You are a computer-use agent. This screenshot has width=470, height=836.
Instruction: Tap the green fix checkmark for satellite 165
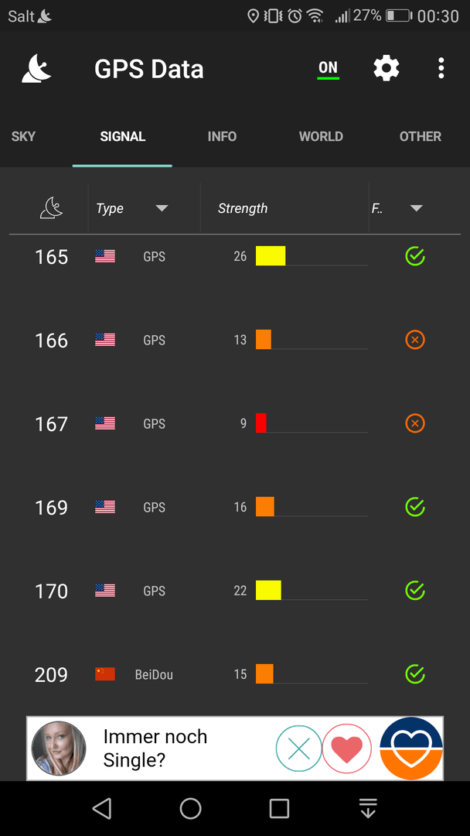coord(414,256)
